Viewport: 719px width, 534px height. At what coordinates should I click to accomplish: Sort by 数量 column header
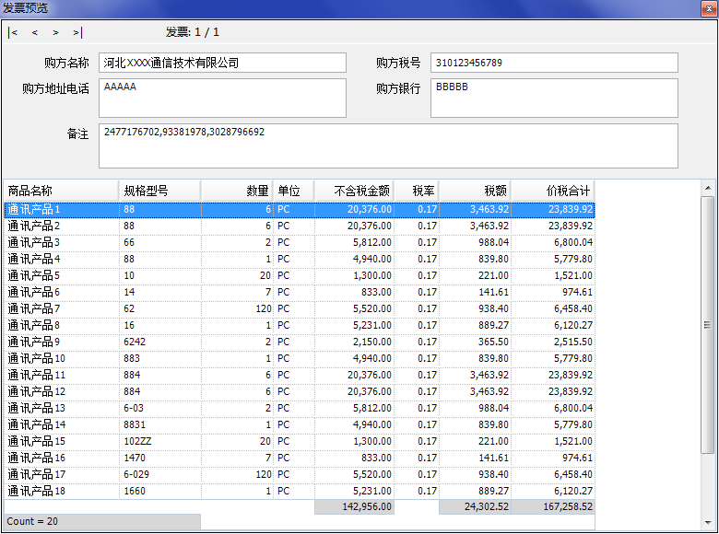[x=237, y=191]
